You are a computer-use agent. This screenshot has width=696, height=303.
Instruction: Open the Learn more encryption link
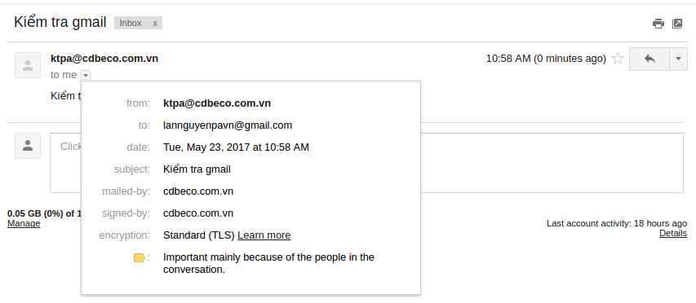pyautogui.click(x=264, y=235)
